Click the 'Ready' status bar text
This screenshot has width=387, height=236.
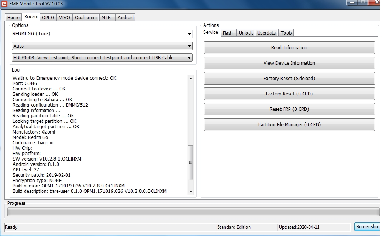coord(11,227)
